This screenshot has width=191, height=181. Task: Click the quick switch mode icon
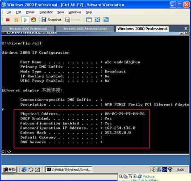(106, 20)
